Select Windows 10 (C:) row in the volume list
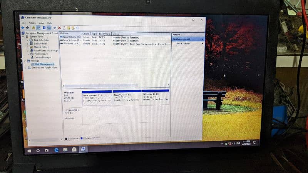This screenshot has height=173, width=308. pos(72,44)
